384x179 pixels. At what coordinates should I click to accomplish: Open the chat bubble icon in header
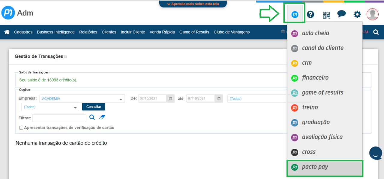tap(341, 14)
